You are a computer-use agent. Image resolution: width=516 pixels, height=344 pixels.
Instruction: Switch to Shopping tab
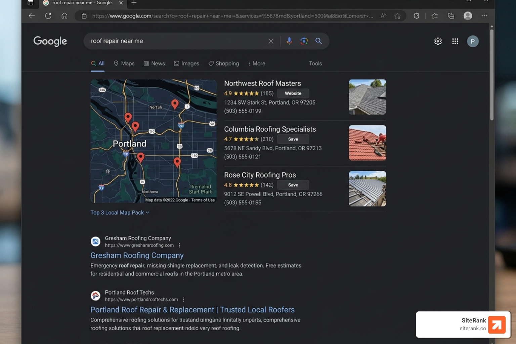223,63
